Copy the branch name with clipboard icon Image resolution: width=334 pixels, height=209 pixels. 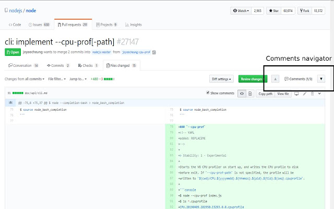[154, 52]
